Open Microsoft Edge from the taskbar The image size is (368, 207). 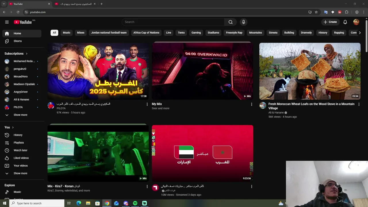tap(78, 203)
